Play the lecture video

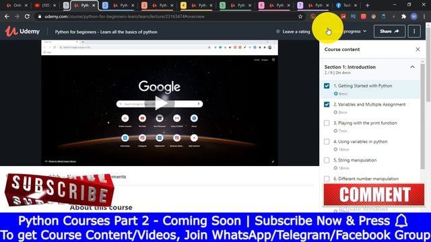(160, 103)
